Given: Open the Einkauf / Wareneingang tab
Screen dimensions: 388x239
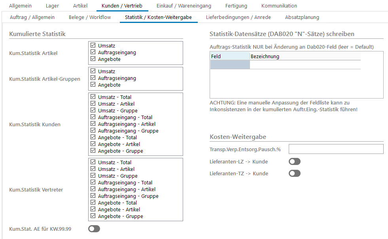Looking at the screenshot, I should click(x=184, y=6).
